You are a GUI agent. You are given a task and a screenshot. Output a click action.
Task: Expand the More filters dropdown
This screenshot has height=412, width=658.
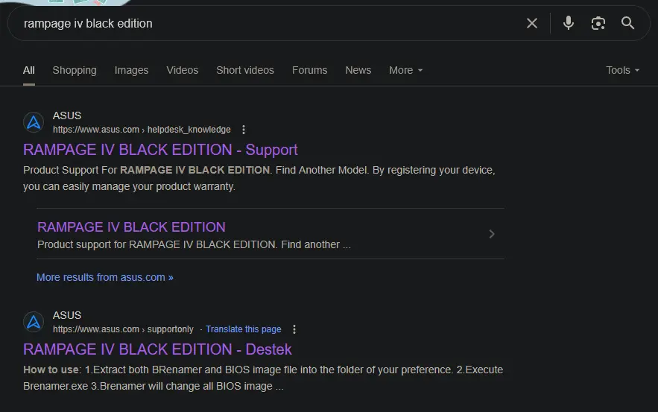click(406, 70)
